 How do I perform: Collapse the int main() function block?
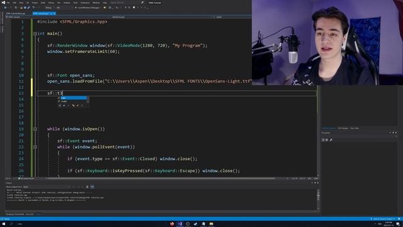(x=35, y=33)
